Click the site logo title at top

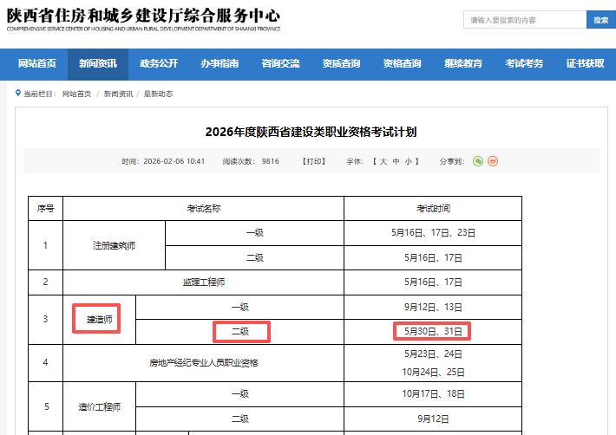pyautogui.click(x=143, y=18)
